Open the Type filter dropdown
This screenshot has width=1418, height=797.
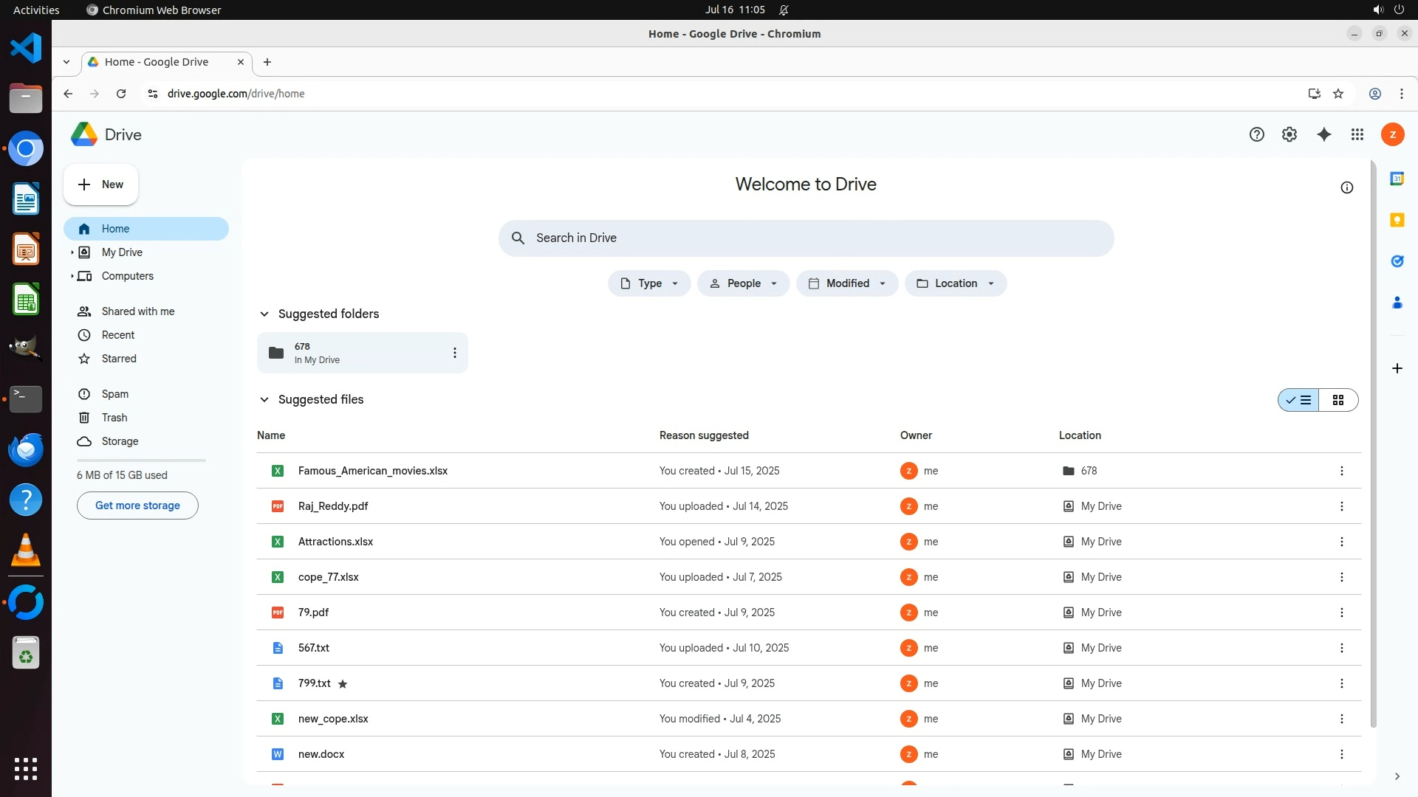pyautogui.click(x=649, y=283)
